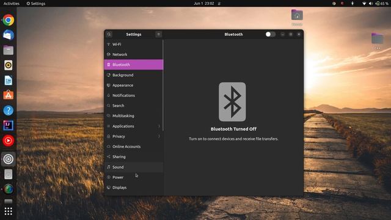This screenshot has height=220, width=391.
Task: Open the Displays settings panel
Action: tap(134, 188)
